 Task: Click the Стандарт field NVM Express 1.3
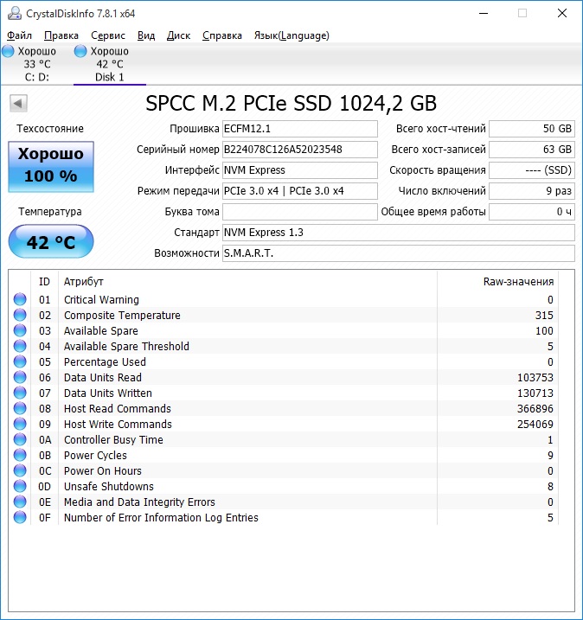pyautogui.click(x=399, y=233)
